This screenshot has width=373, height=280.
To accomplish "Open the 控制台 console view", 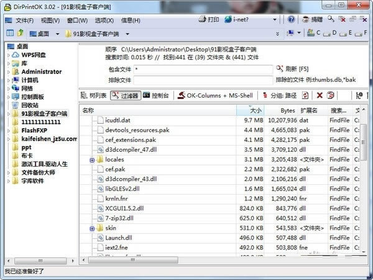I will pyautogui.click(x=155, y=95).
